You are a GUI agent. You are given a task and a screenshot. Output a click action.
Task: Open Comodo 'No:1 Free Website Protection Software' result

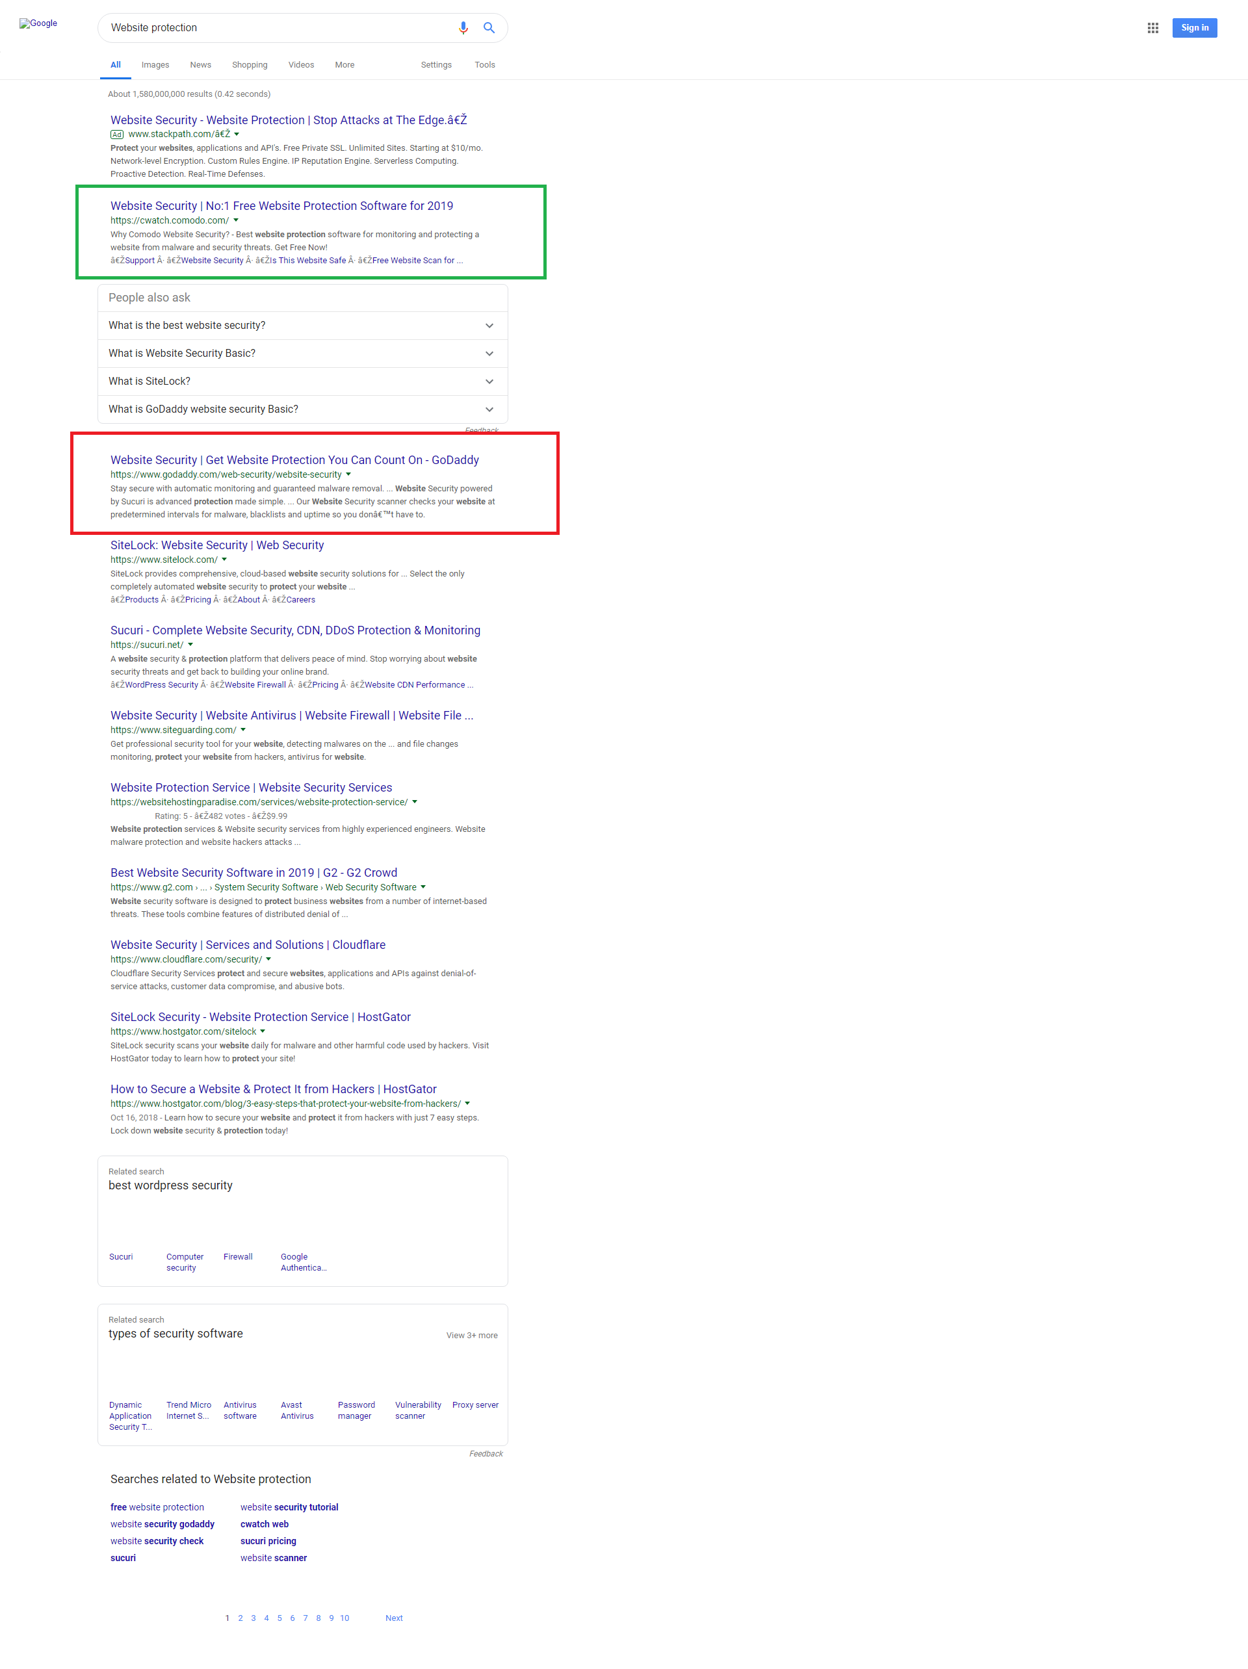(x=281, y=206)
